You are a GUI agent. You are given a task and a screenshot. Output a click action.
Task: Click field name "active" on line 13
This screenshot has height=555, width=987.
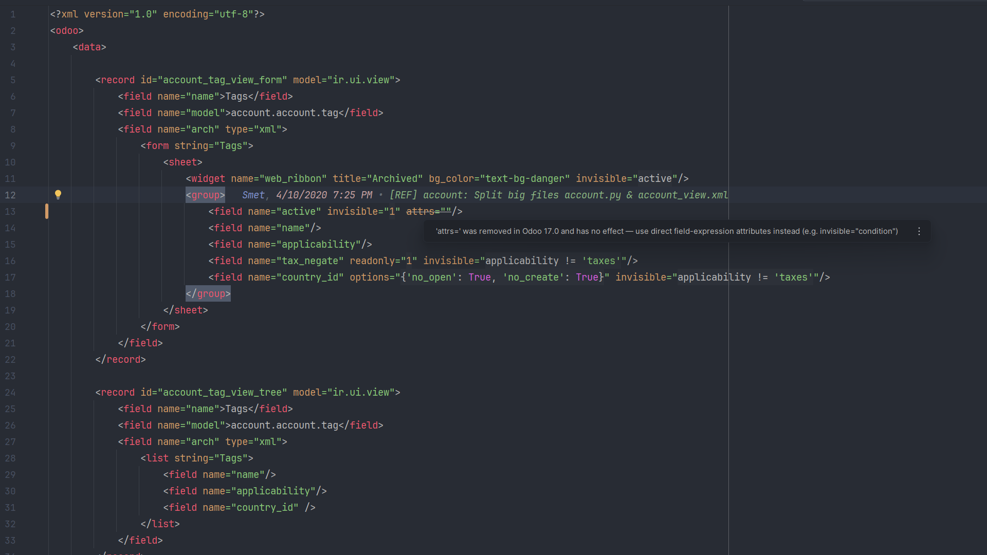pyautogui.click(x=299, y=211)
